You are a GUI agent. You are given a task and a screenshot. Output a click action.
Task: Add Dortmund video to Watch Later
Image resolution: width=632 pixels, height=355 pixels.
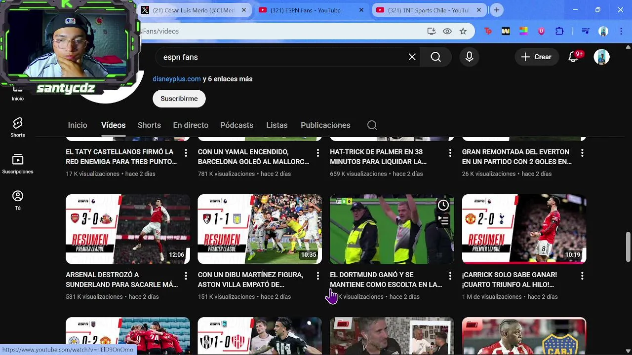click(x=443, y=205)
